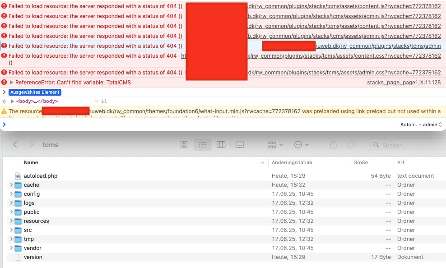This screenshot has height=268, width=446.
Task: Select the autoload.php file icon
Action: click(x=18, y=176)
